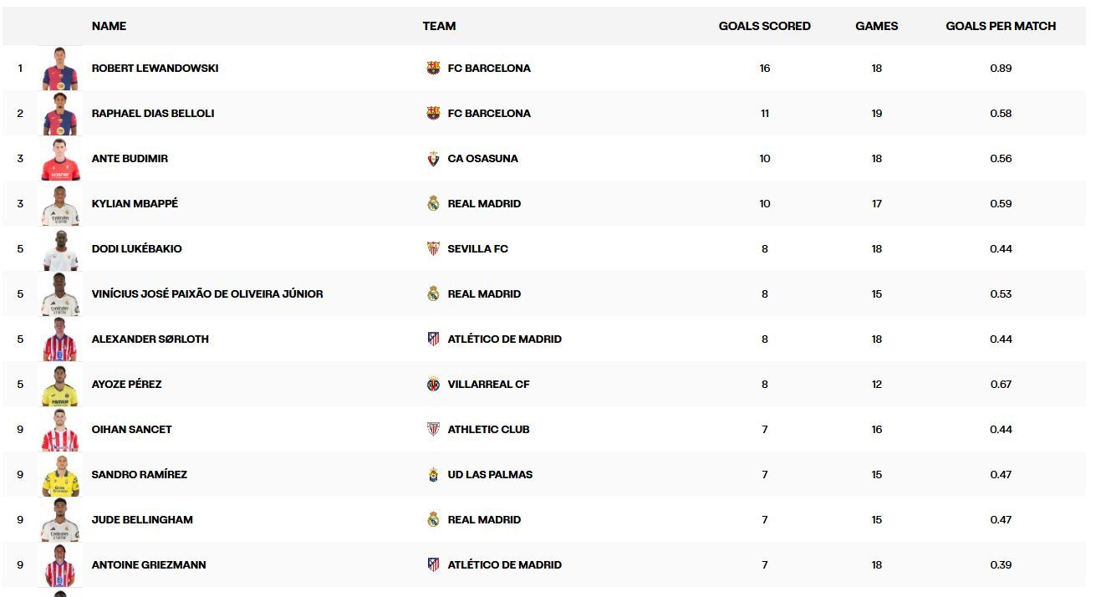Click the Sevilla FC club crest
The width and height of the screenshot is (1116, 597).
(x=433, y=249)
